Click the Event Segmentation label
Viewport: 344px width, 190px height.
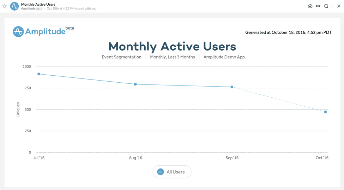click(x=121, y=57)
